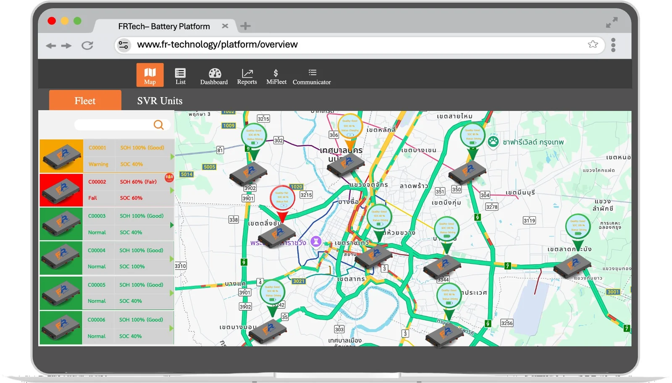This screenshot has height=383, width=672.
Task: Select the C00002 red battery thumbnail
Action: pos(61,190)
